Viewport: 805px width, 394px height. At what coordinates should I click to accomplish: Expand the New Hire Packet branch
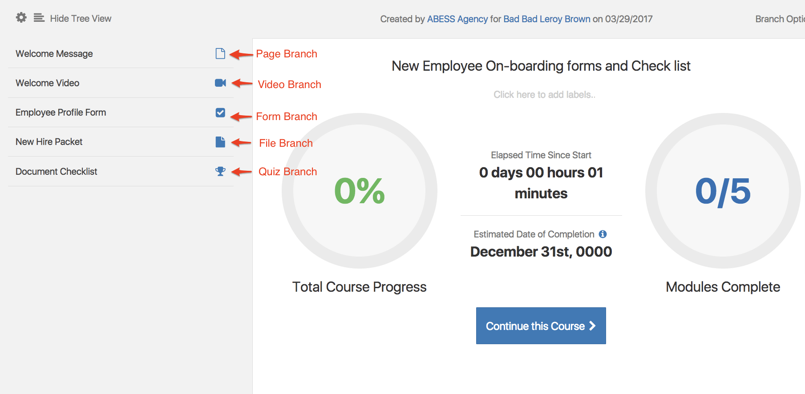click(x=49, y=142)
